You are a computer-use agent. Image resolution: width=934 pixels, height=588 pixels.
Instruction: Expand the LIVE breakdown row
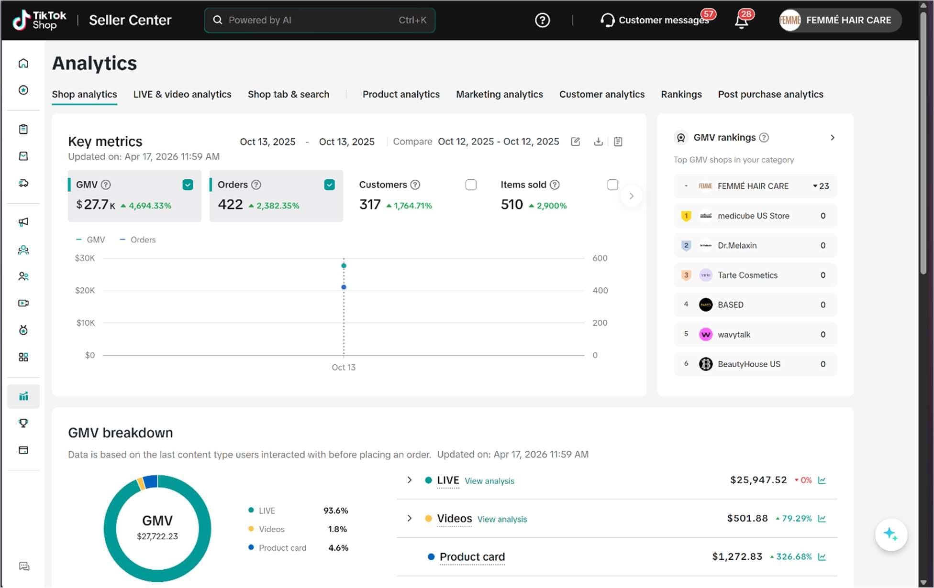409,480
